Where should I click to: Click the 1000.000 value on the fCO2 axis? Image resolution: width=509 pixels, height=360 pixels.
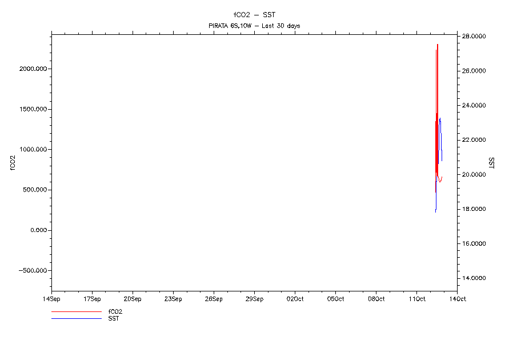(33, 150)
